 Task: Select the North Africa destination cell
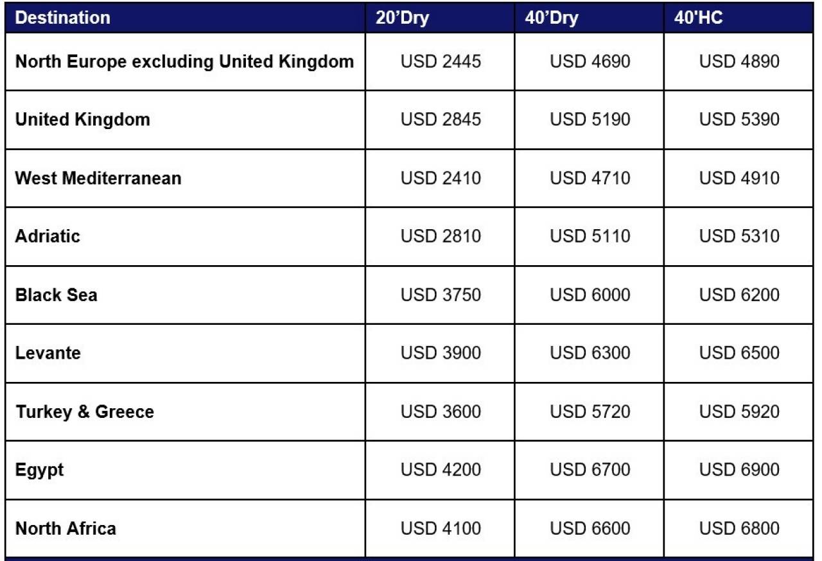(x=185, y=528)
